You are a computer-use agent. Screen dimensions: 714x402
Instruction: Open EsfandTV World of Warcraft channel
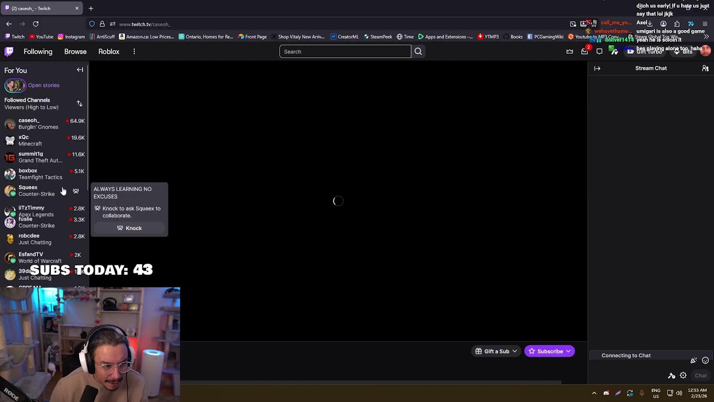pyautogui.click(x=44, y=257)
